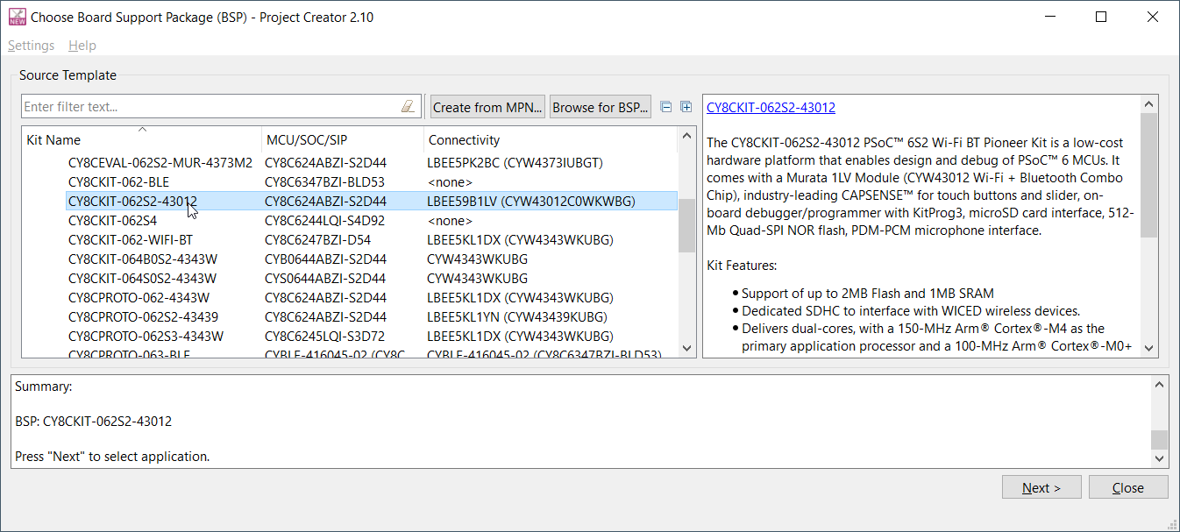Viewport: 1180px width, 532px height.
Task: Open the CY8CKIT-062S2-43012 hyperlink
Action: tap(771, 108)
